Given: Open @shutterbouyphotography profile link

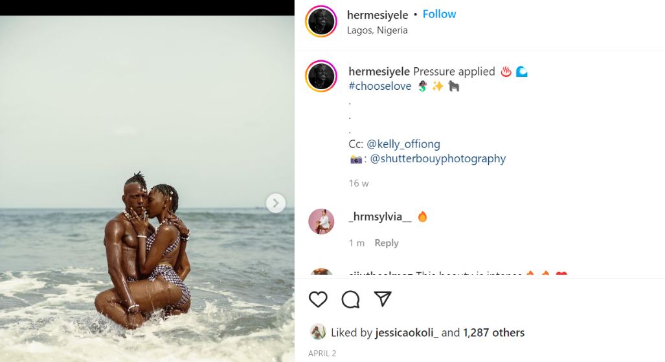Looking at the screenshot, I should pos(438,158).
